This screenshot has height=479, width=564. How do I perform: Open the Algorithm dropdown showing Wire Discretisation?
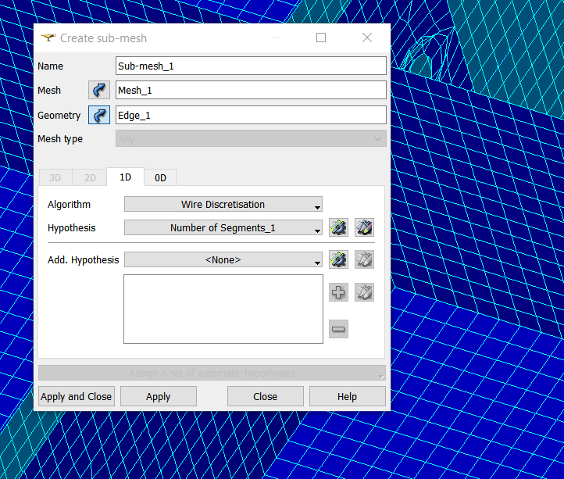[223, 205]
